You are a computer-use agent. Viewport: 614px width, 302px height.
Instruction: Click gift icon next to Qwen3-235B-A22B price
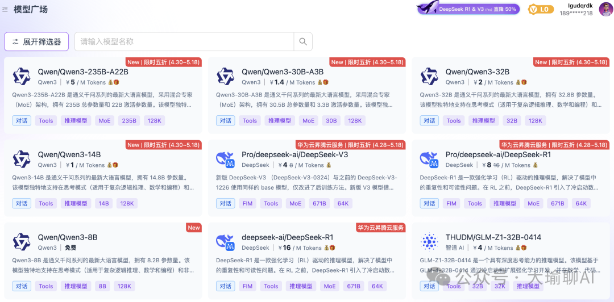tap(117, 82)
